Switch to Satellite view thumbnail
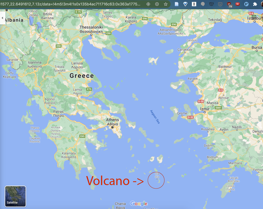 coord(15,196)
